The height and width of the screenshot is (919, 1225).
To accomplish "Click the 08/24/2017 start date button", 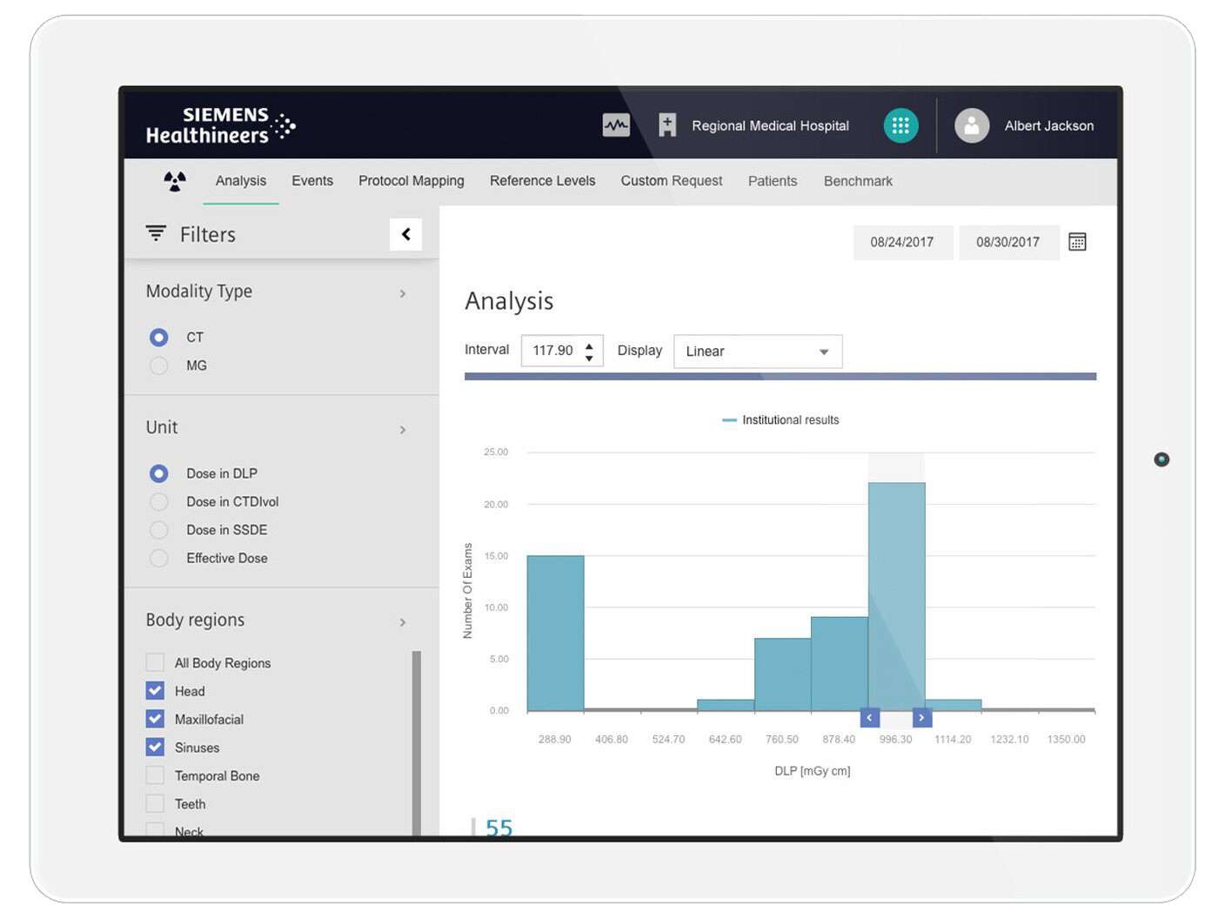I will pos(901,242).
